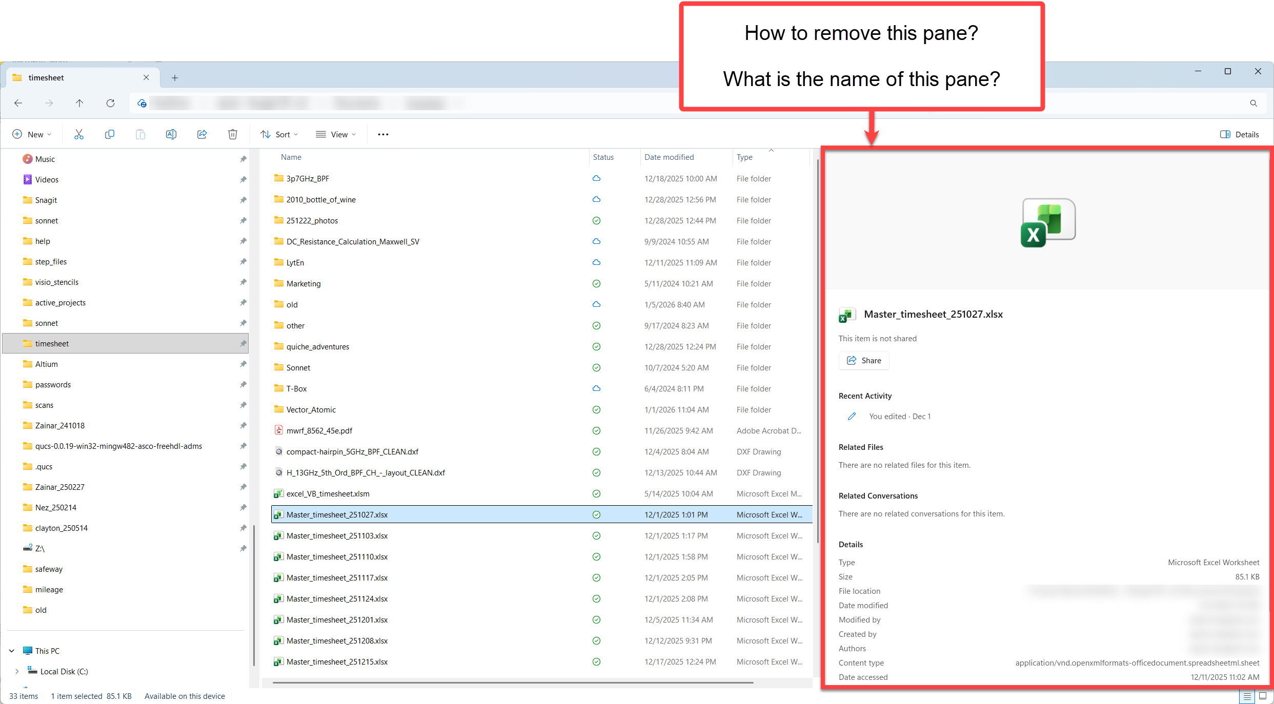Click the Share icon in the toolbar
The image size is (1274, 704).
pos(201,134)
